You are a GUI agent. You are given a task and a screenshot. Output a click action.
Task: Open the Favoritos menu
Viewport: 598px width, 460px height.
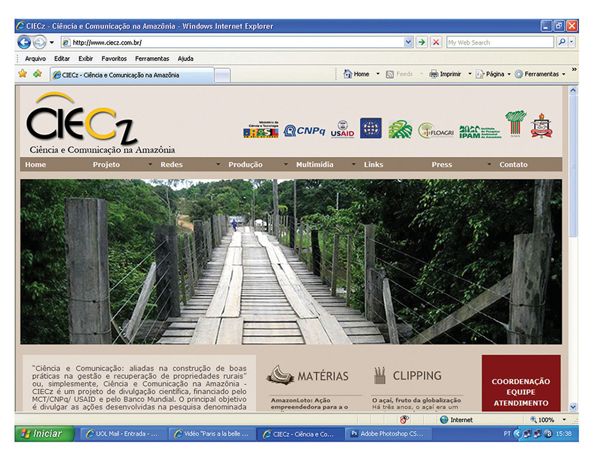[x=114, y=58]
